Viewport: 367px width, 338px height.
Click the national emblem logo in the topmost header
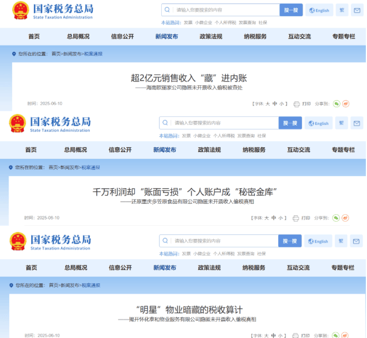click(x=20, y=10)
